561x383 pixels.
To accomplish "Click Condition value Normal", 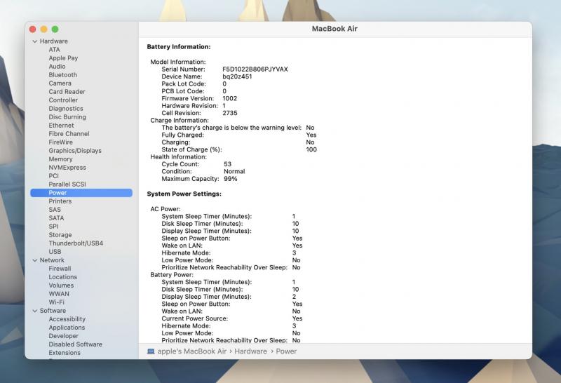I will 234,171.
